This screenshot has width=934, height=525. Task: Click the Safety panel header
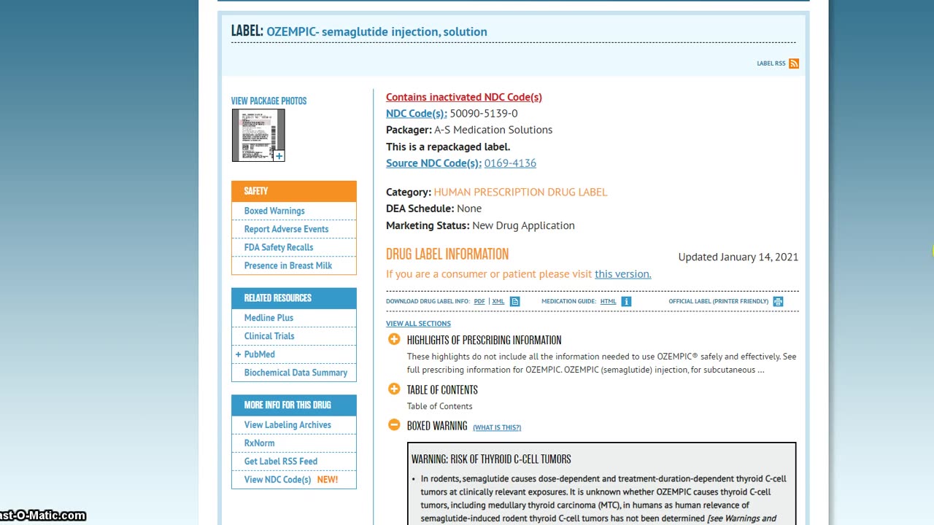[294, 191]
